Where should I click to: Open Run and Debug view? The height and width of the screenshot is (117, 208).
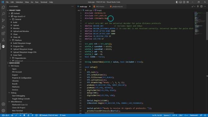pos(3,27)
